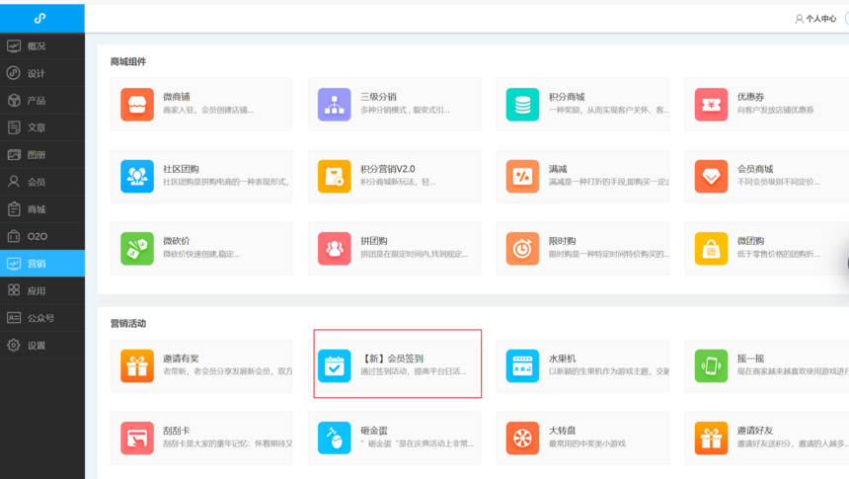Viewport: 849px width, 479px height.
Task: Click the 概况 chart icon in the sidebar
Action: tap(14, 46)
